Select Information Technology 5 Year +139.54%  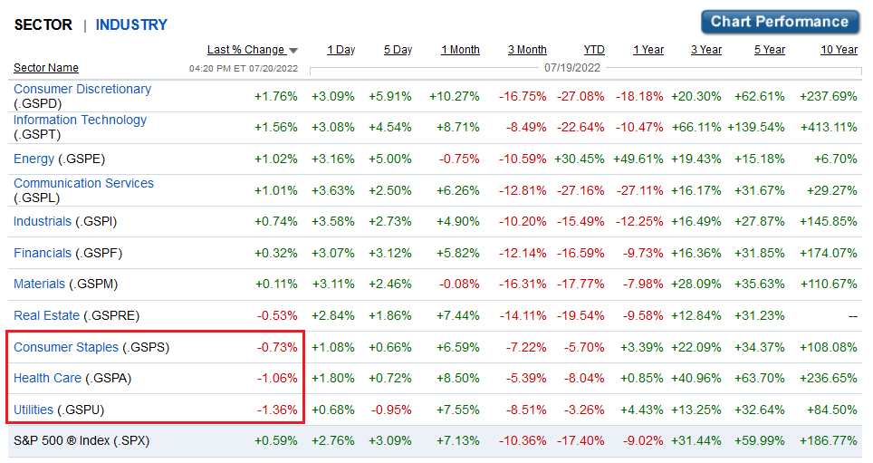pos(756,127)
